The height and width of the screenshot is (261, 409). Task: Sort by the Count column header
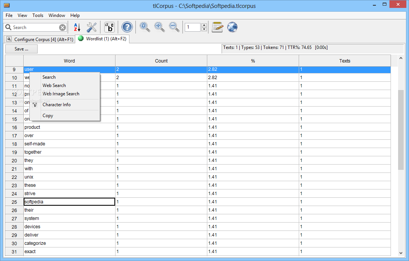pyautogui.click(x=161, y=61)
